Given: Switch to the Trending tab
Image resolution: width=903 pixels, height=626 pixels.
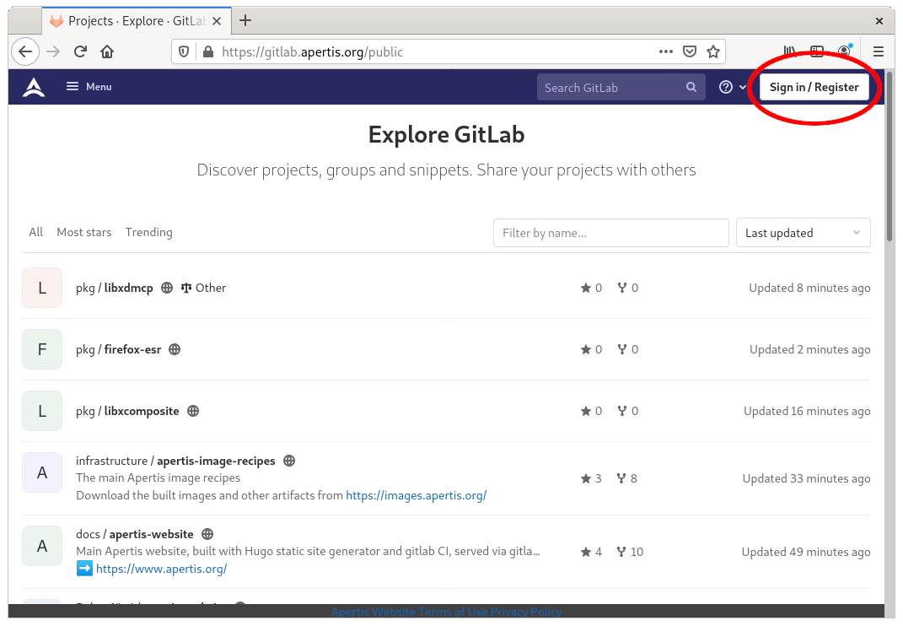Looking at the screenshot, I should tap(148, 232).
